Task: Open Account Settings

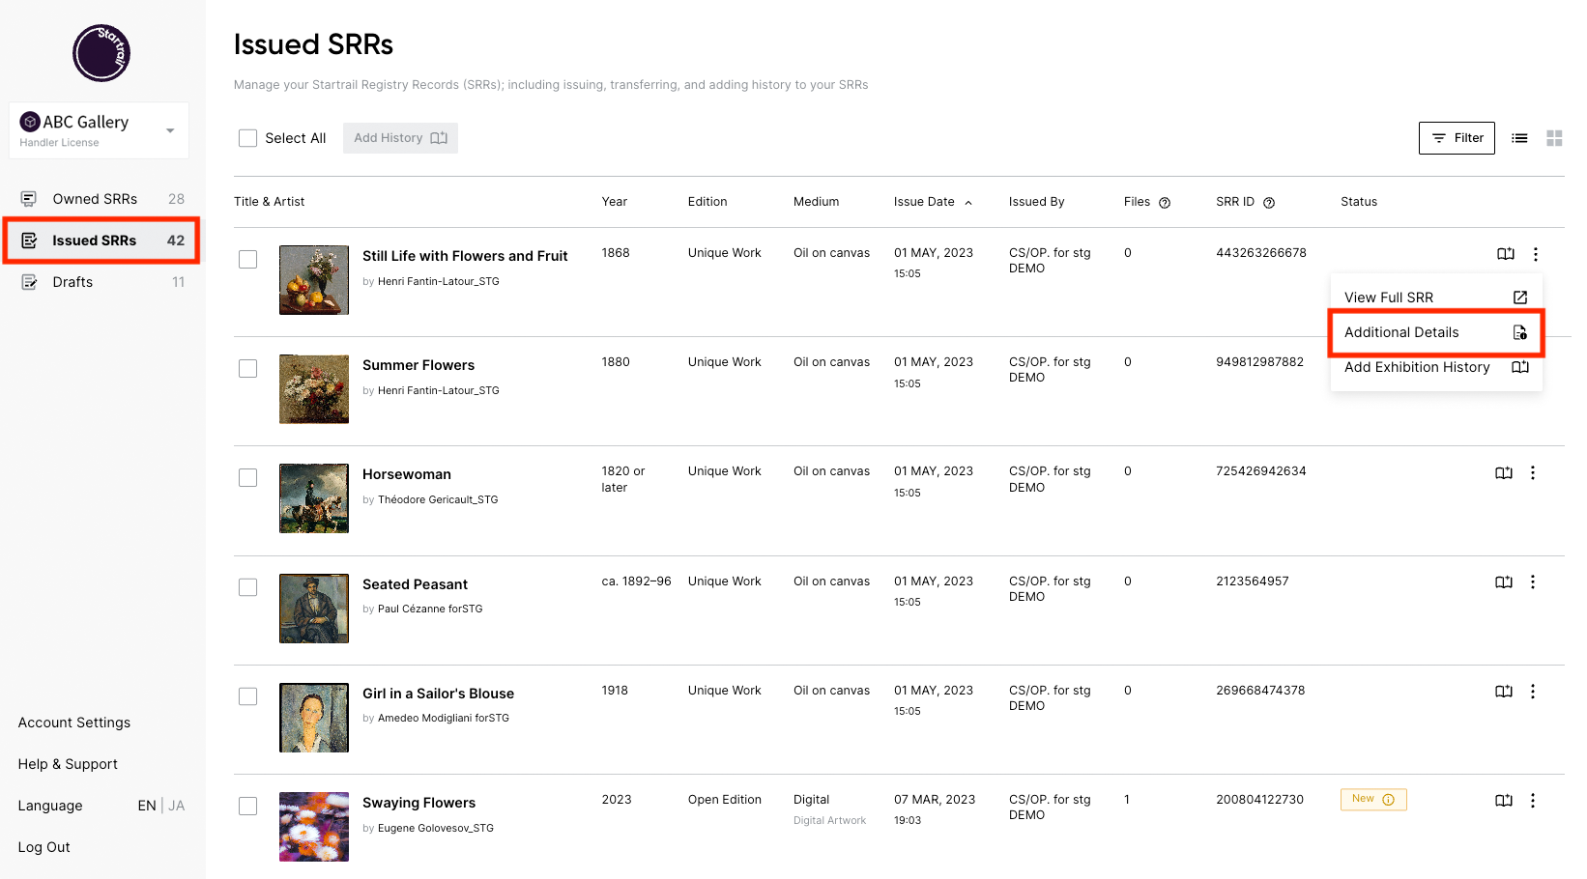Action: tap(74, 723)
